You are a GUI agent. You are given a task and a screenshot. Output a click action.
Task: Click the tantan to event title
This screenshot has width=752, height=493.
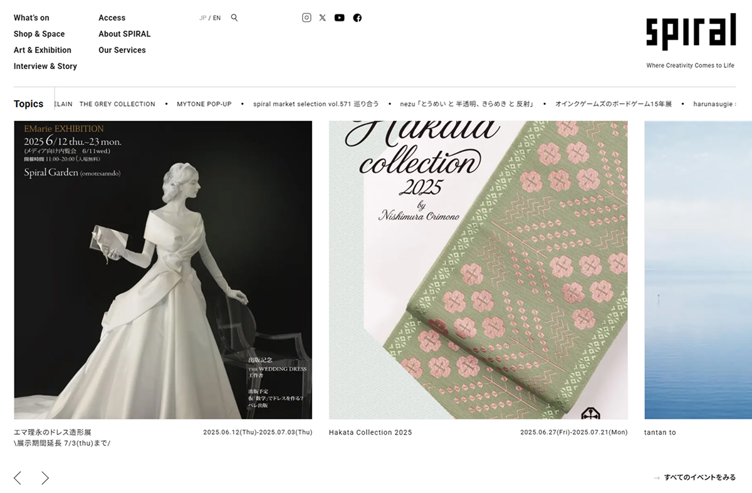click(x=660, y=432)
